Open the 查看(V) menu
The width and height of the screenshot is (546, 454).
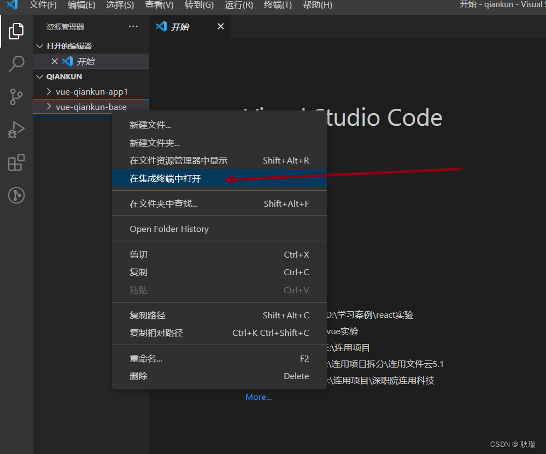click(x=159, y=5)
